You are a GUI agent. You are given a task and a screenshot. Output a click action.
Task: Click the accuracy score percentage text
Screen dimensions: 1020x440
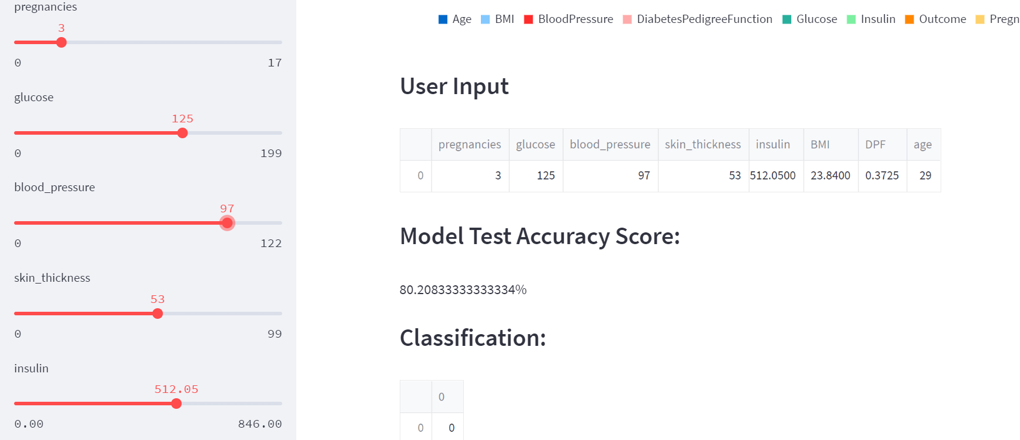coord(462,289)
